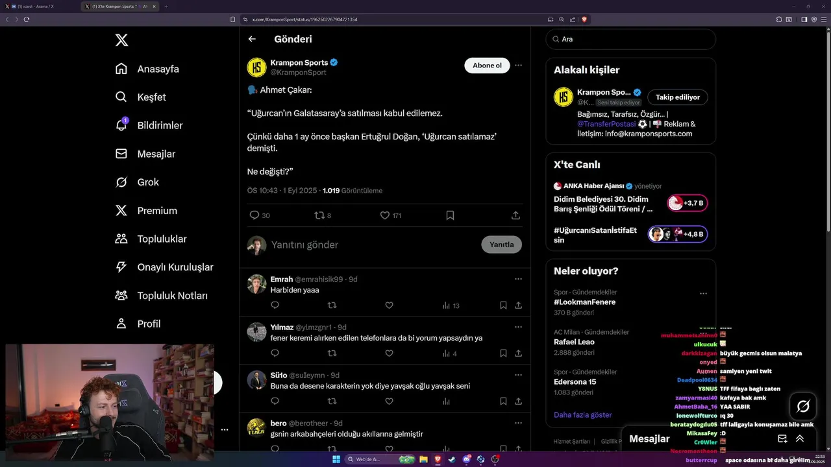
Task: Click the back arrow beside Gönderi
Action: click(252, 39)
